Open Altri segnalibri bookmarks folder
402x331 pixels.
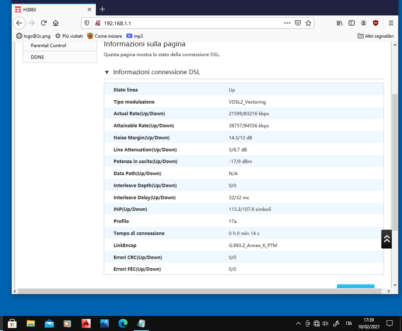click(376, 36)
